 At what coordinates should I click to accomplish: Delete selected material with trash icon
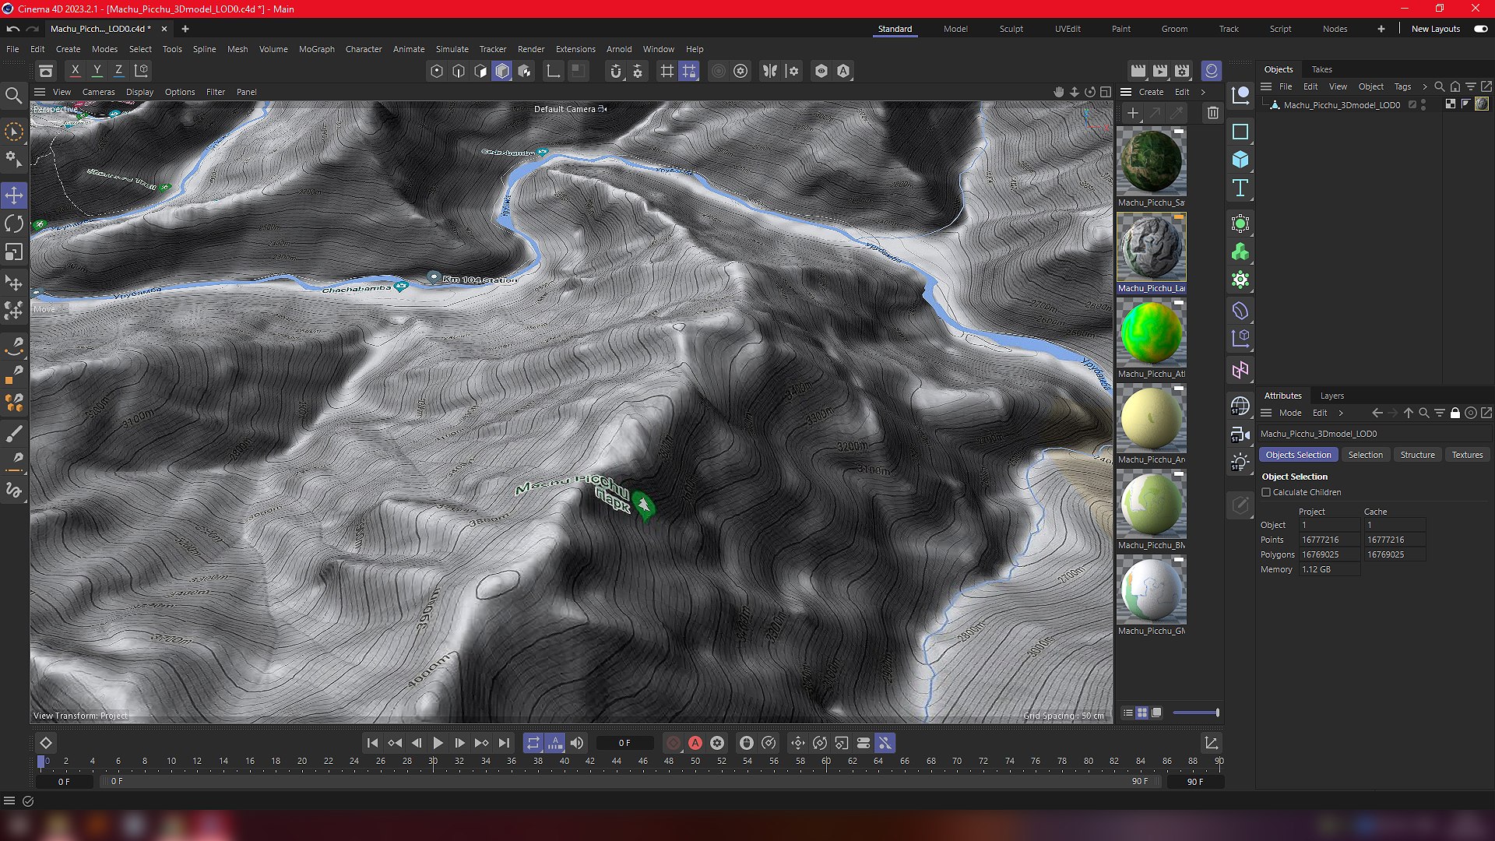[1212, 113]
